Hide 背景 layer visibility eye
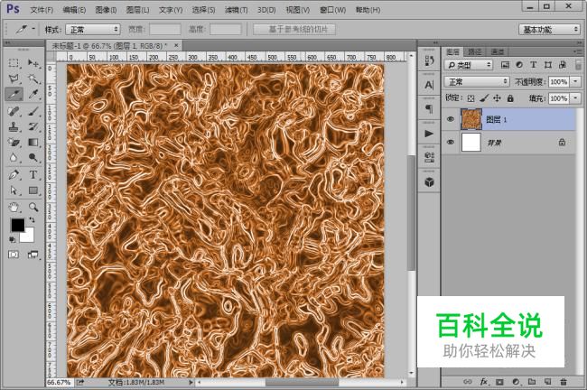Screen dimensions: 587x390 click(x=451, y=143)
